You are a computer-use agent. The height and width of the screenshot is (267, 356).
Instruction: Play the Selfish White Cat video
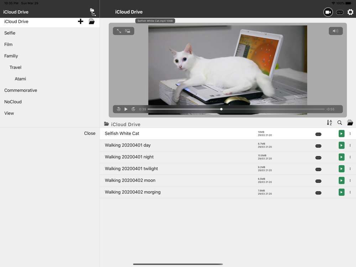[x=126, y=109]
